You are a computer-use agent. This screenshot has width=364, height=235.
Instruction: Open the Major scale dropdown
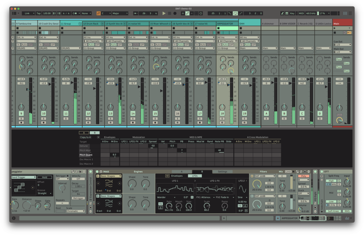(x=120, y=13)
